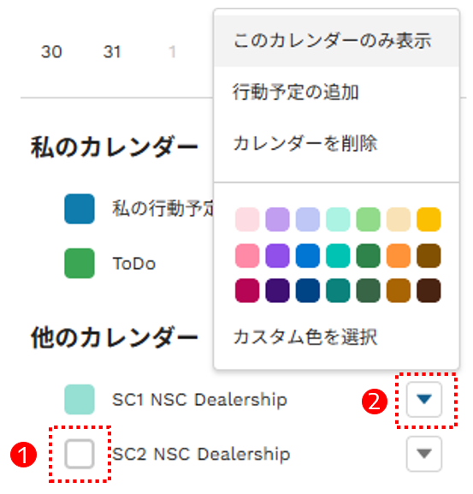
Task: Open the SC2 NSC Dealership dropdown arrow
Action: [x=424, y=454]
